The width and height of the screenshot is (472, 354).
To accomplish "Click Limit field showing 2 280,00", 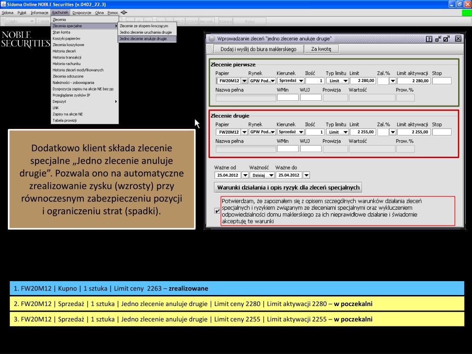I will click(362, 81).
